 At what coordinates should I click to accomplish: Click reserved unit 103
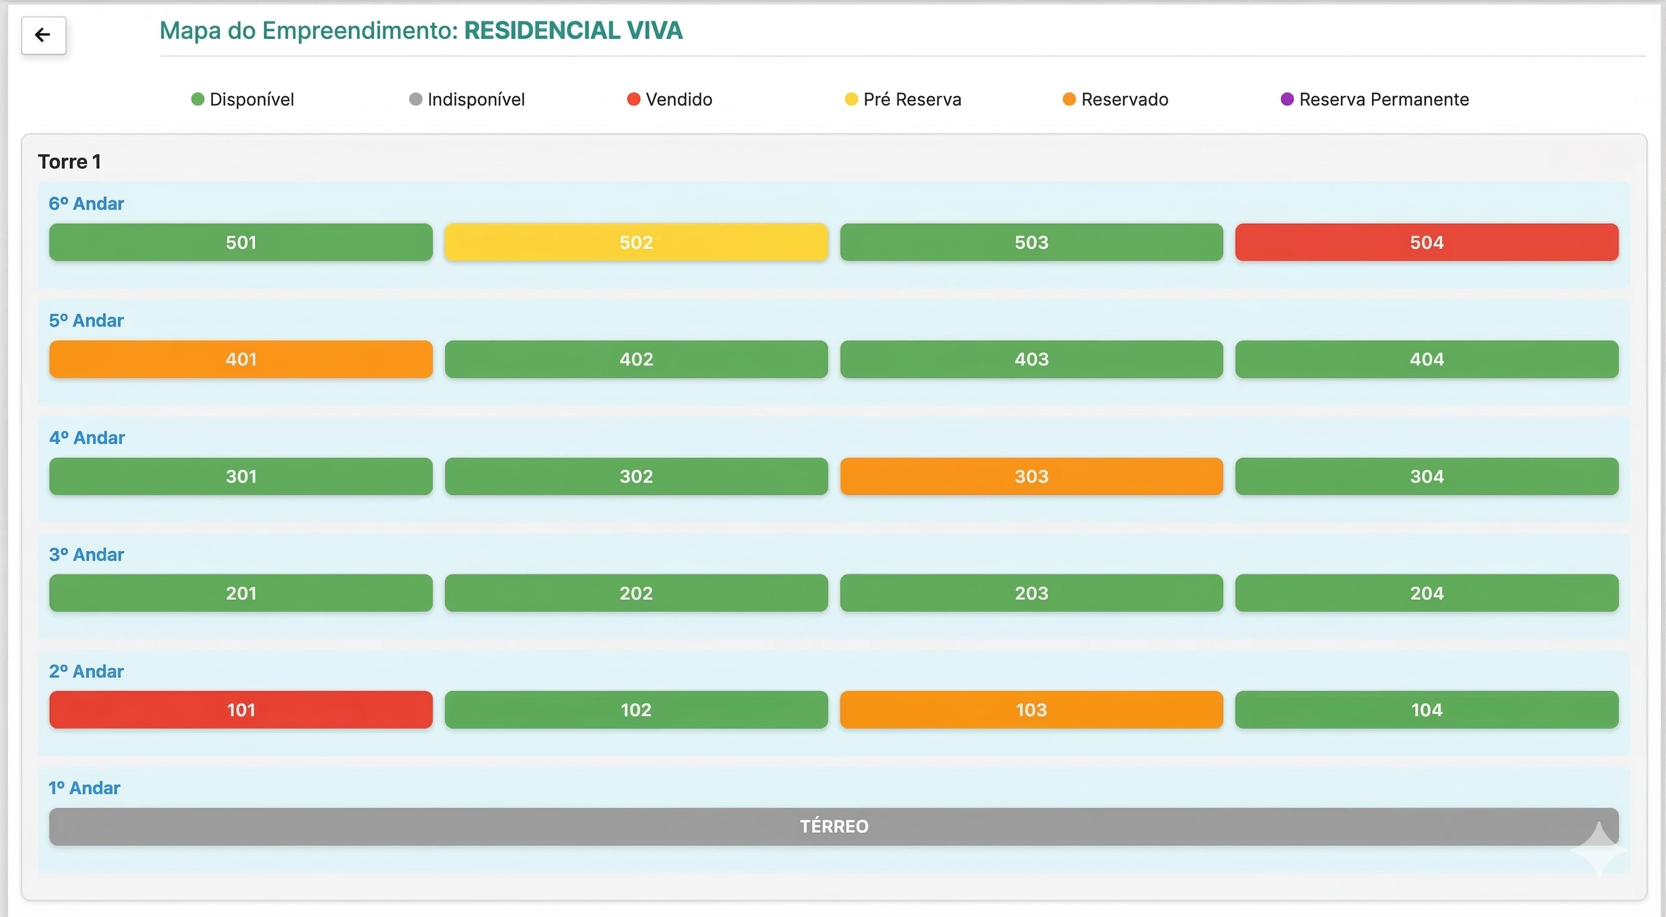click(1031, 710)
